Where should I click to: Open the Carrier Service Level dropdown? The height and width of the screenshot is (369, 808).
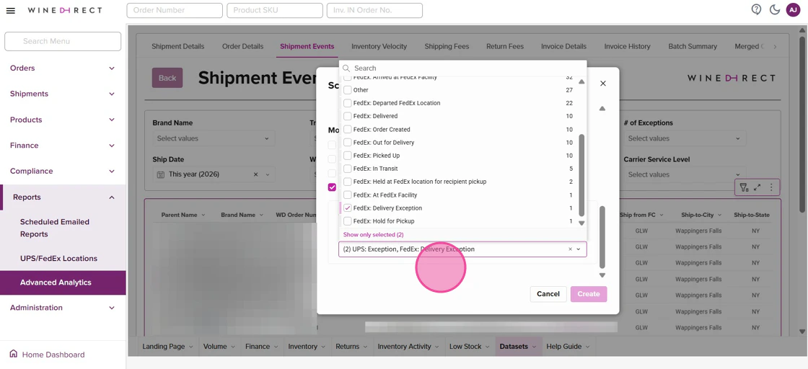pyautogui.click(x=685, y=174)
